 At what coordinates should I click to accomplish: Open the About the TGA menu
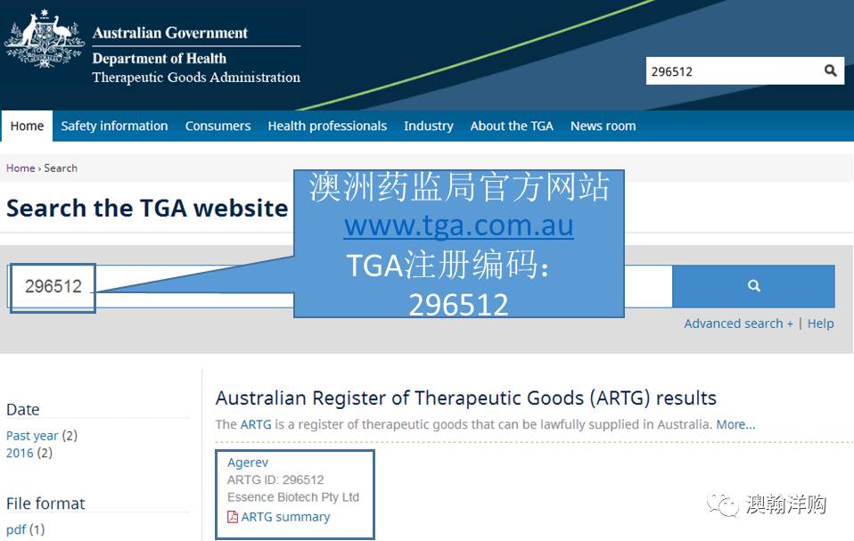pos(512,127)
